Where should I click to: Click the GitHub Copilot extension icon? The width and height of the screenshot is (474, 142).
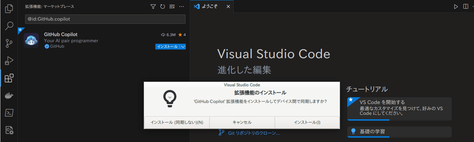[x=31, y=40]
